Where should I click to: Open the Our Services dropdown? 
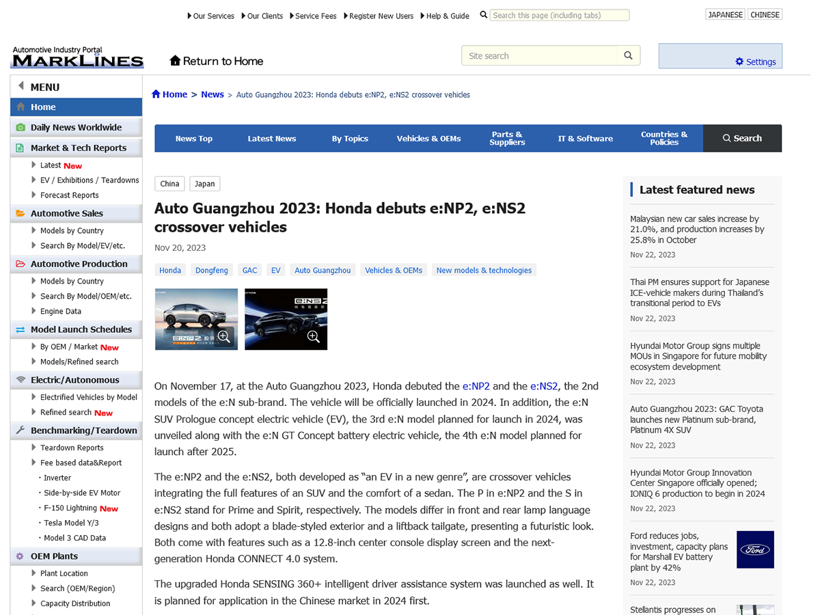click(x=210, y=16)
